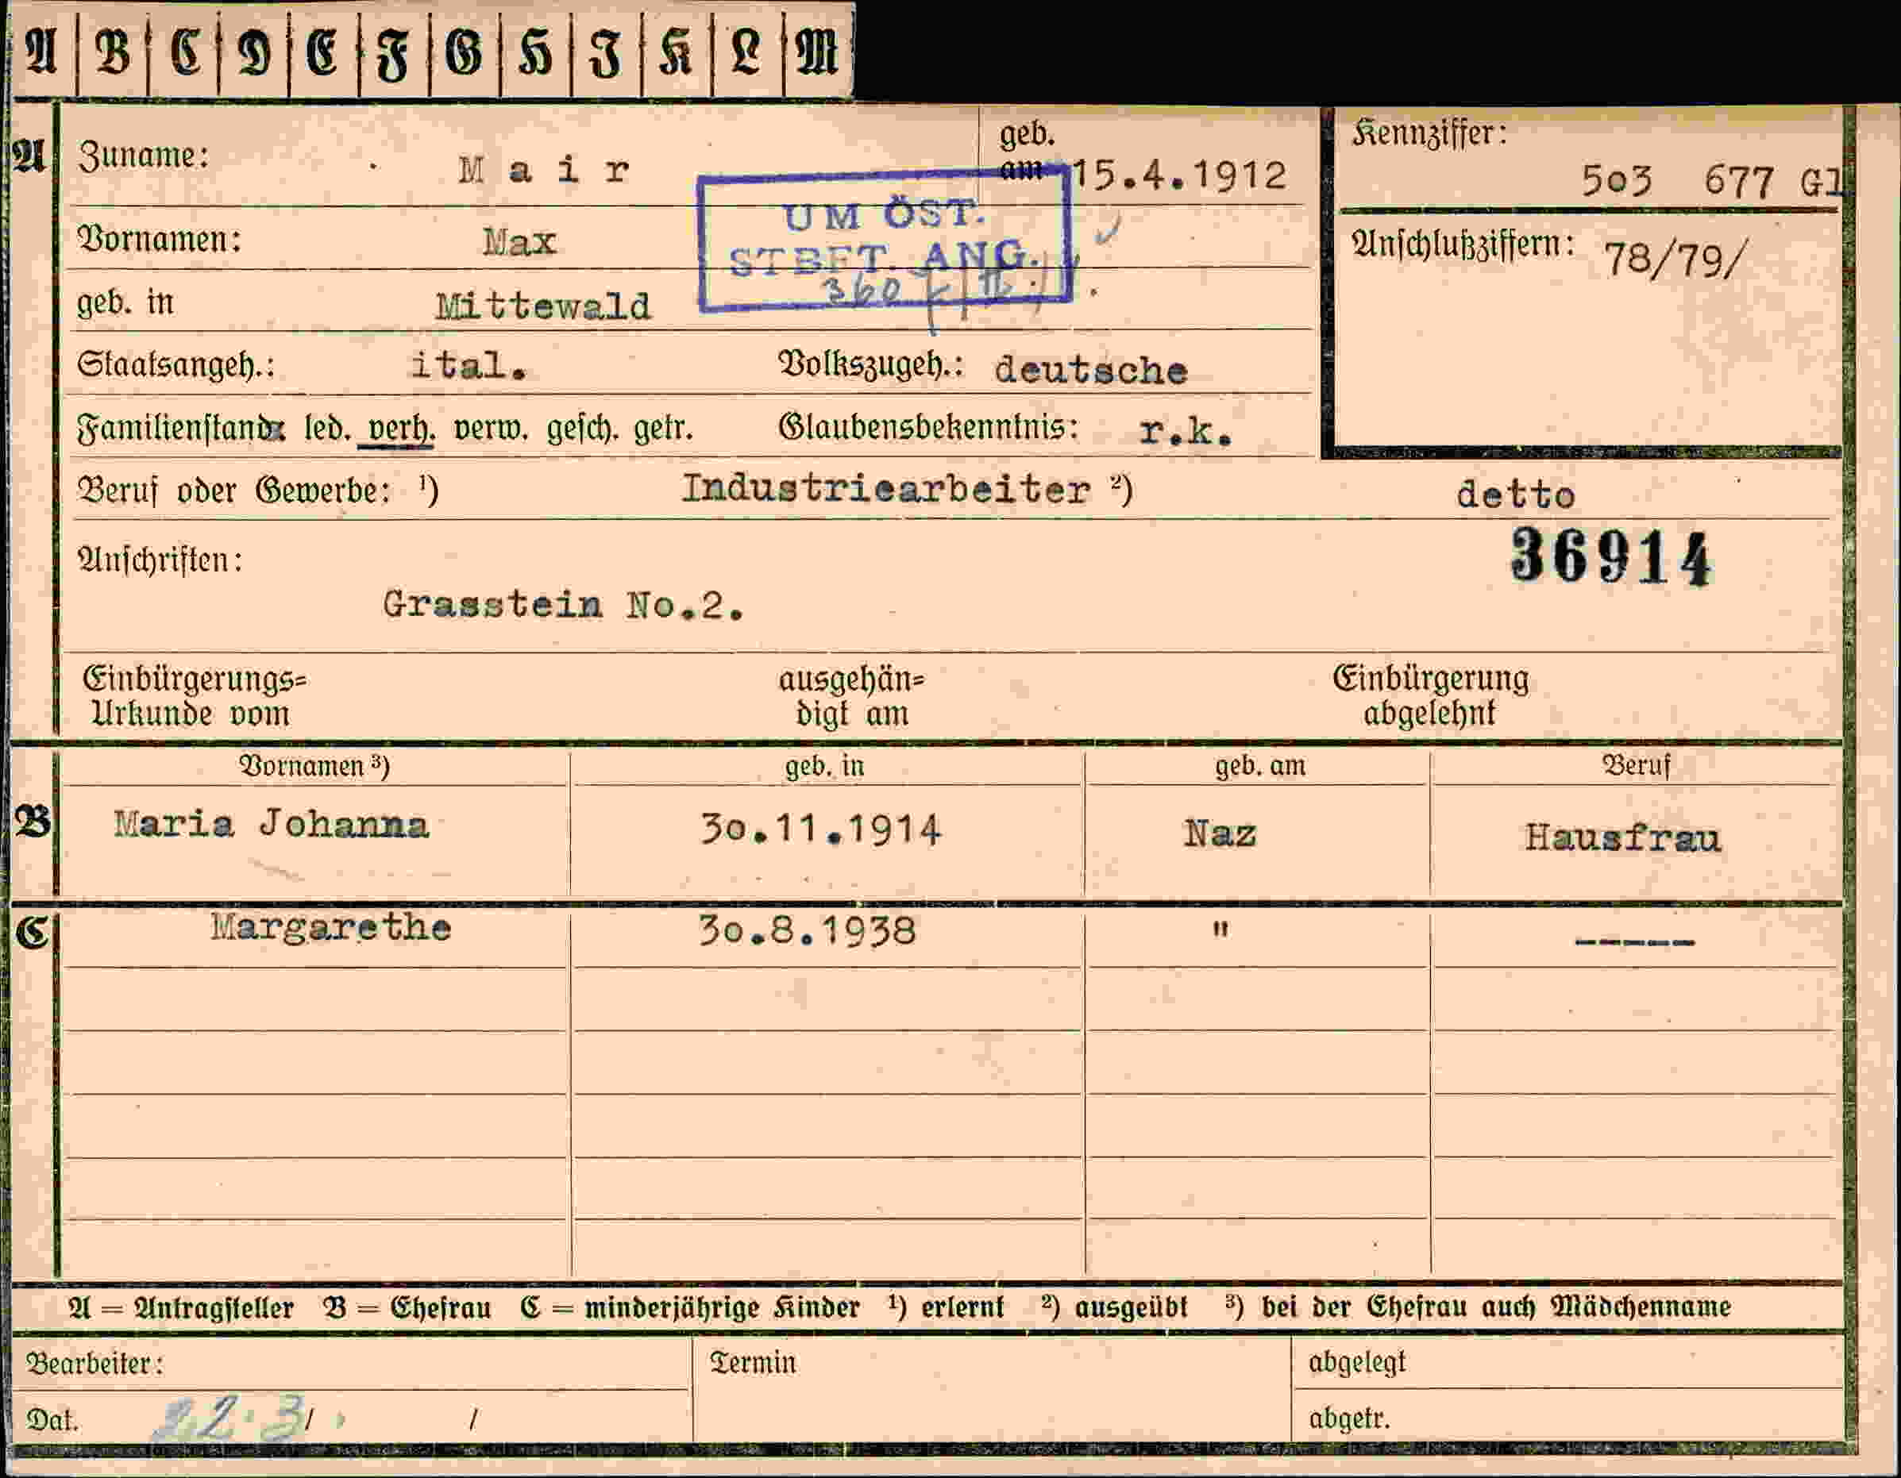Click the Kennziffer value '503 677 Gl'
1901x1478 pixels.
click(x=1711, y=181)
